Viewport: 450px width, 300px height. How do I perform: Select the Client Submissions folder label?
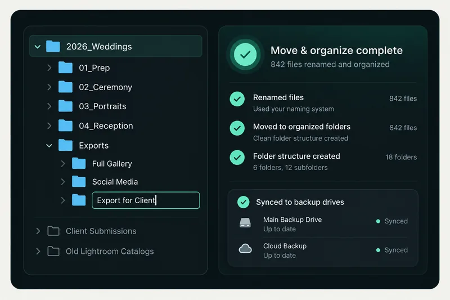pyautogui.click(x=101, y=231)
